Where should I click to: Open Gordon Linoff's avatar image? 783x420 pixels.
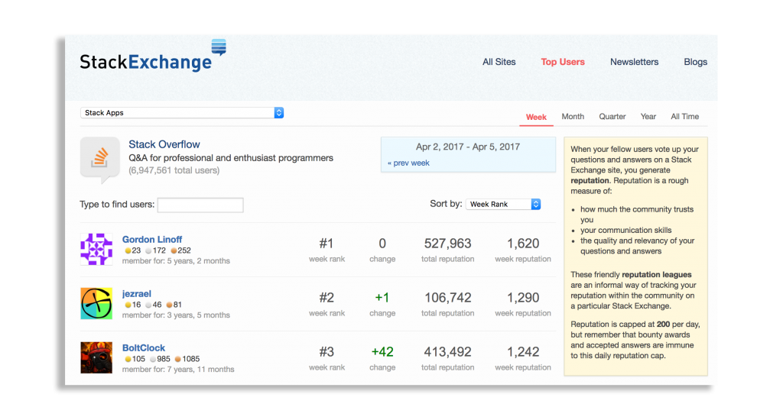point(96,250)
